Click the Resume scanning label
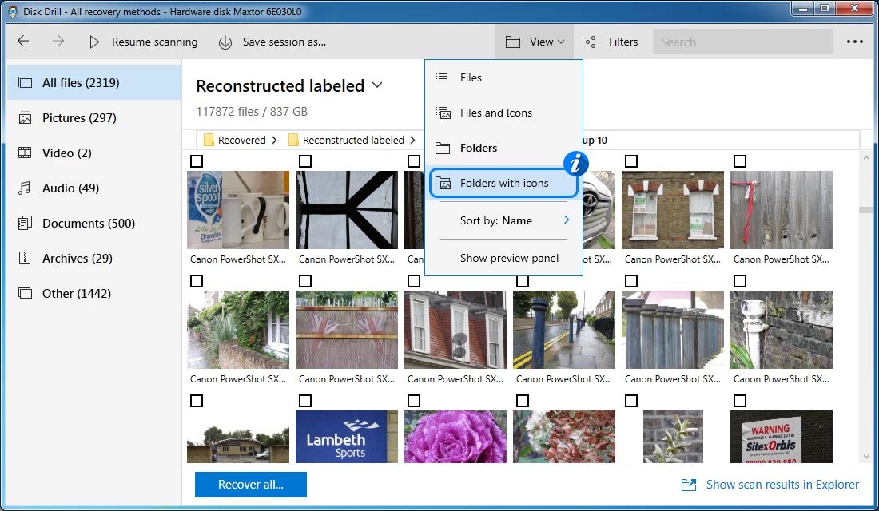The width and height of the screenshot is (879, 511). pyautogui.click(x=155, y=42)
